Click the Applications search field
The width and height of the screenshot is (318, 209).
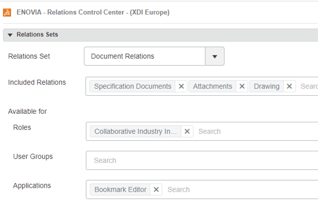pos(241,189)
